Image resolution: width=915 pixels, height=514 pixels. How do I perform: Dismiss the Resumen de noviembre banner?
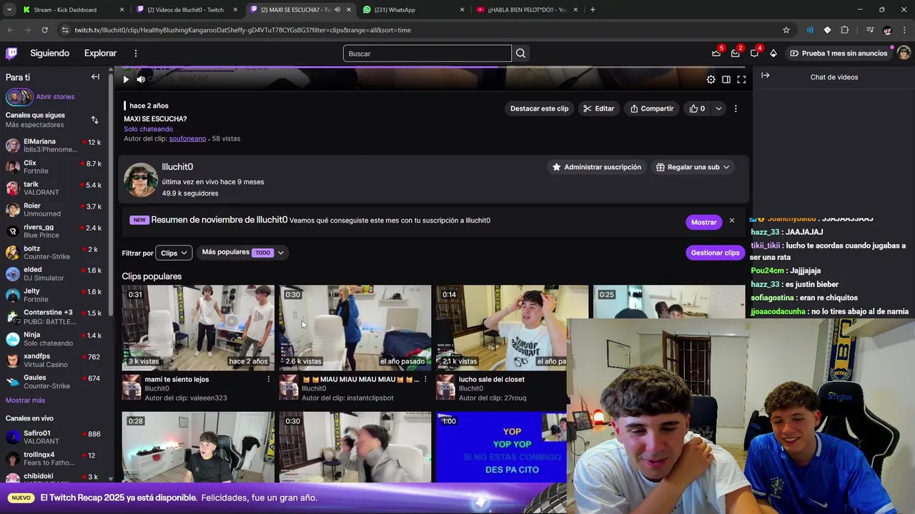coord(731,221)
